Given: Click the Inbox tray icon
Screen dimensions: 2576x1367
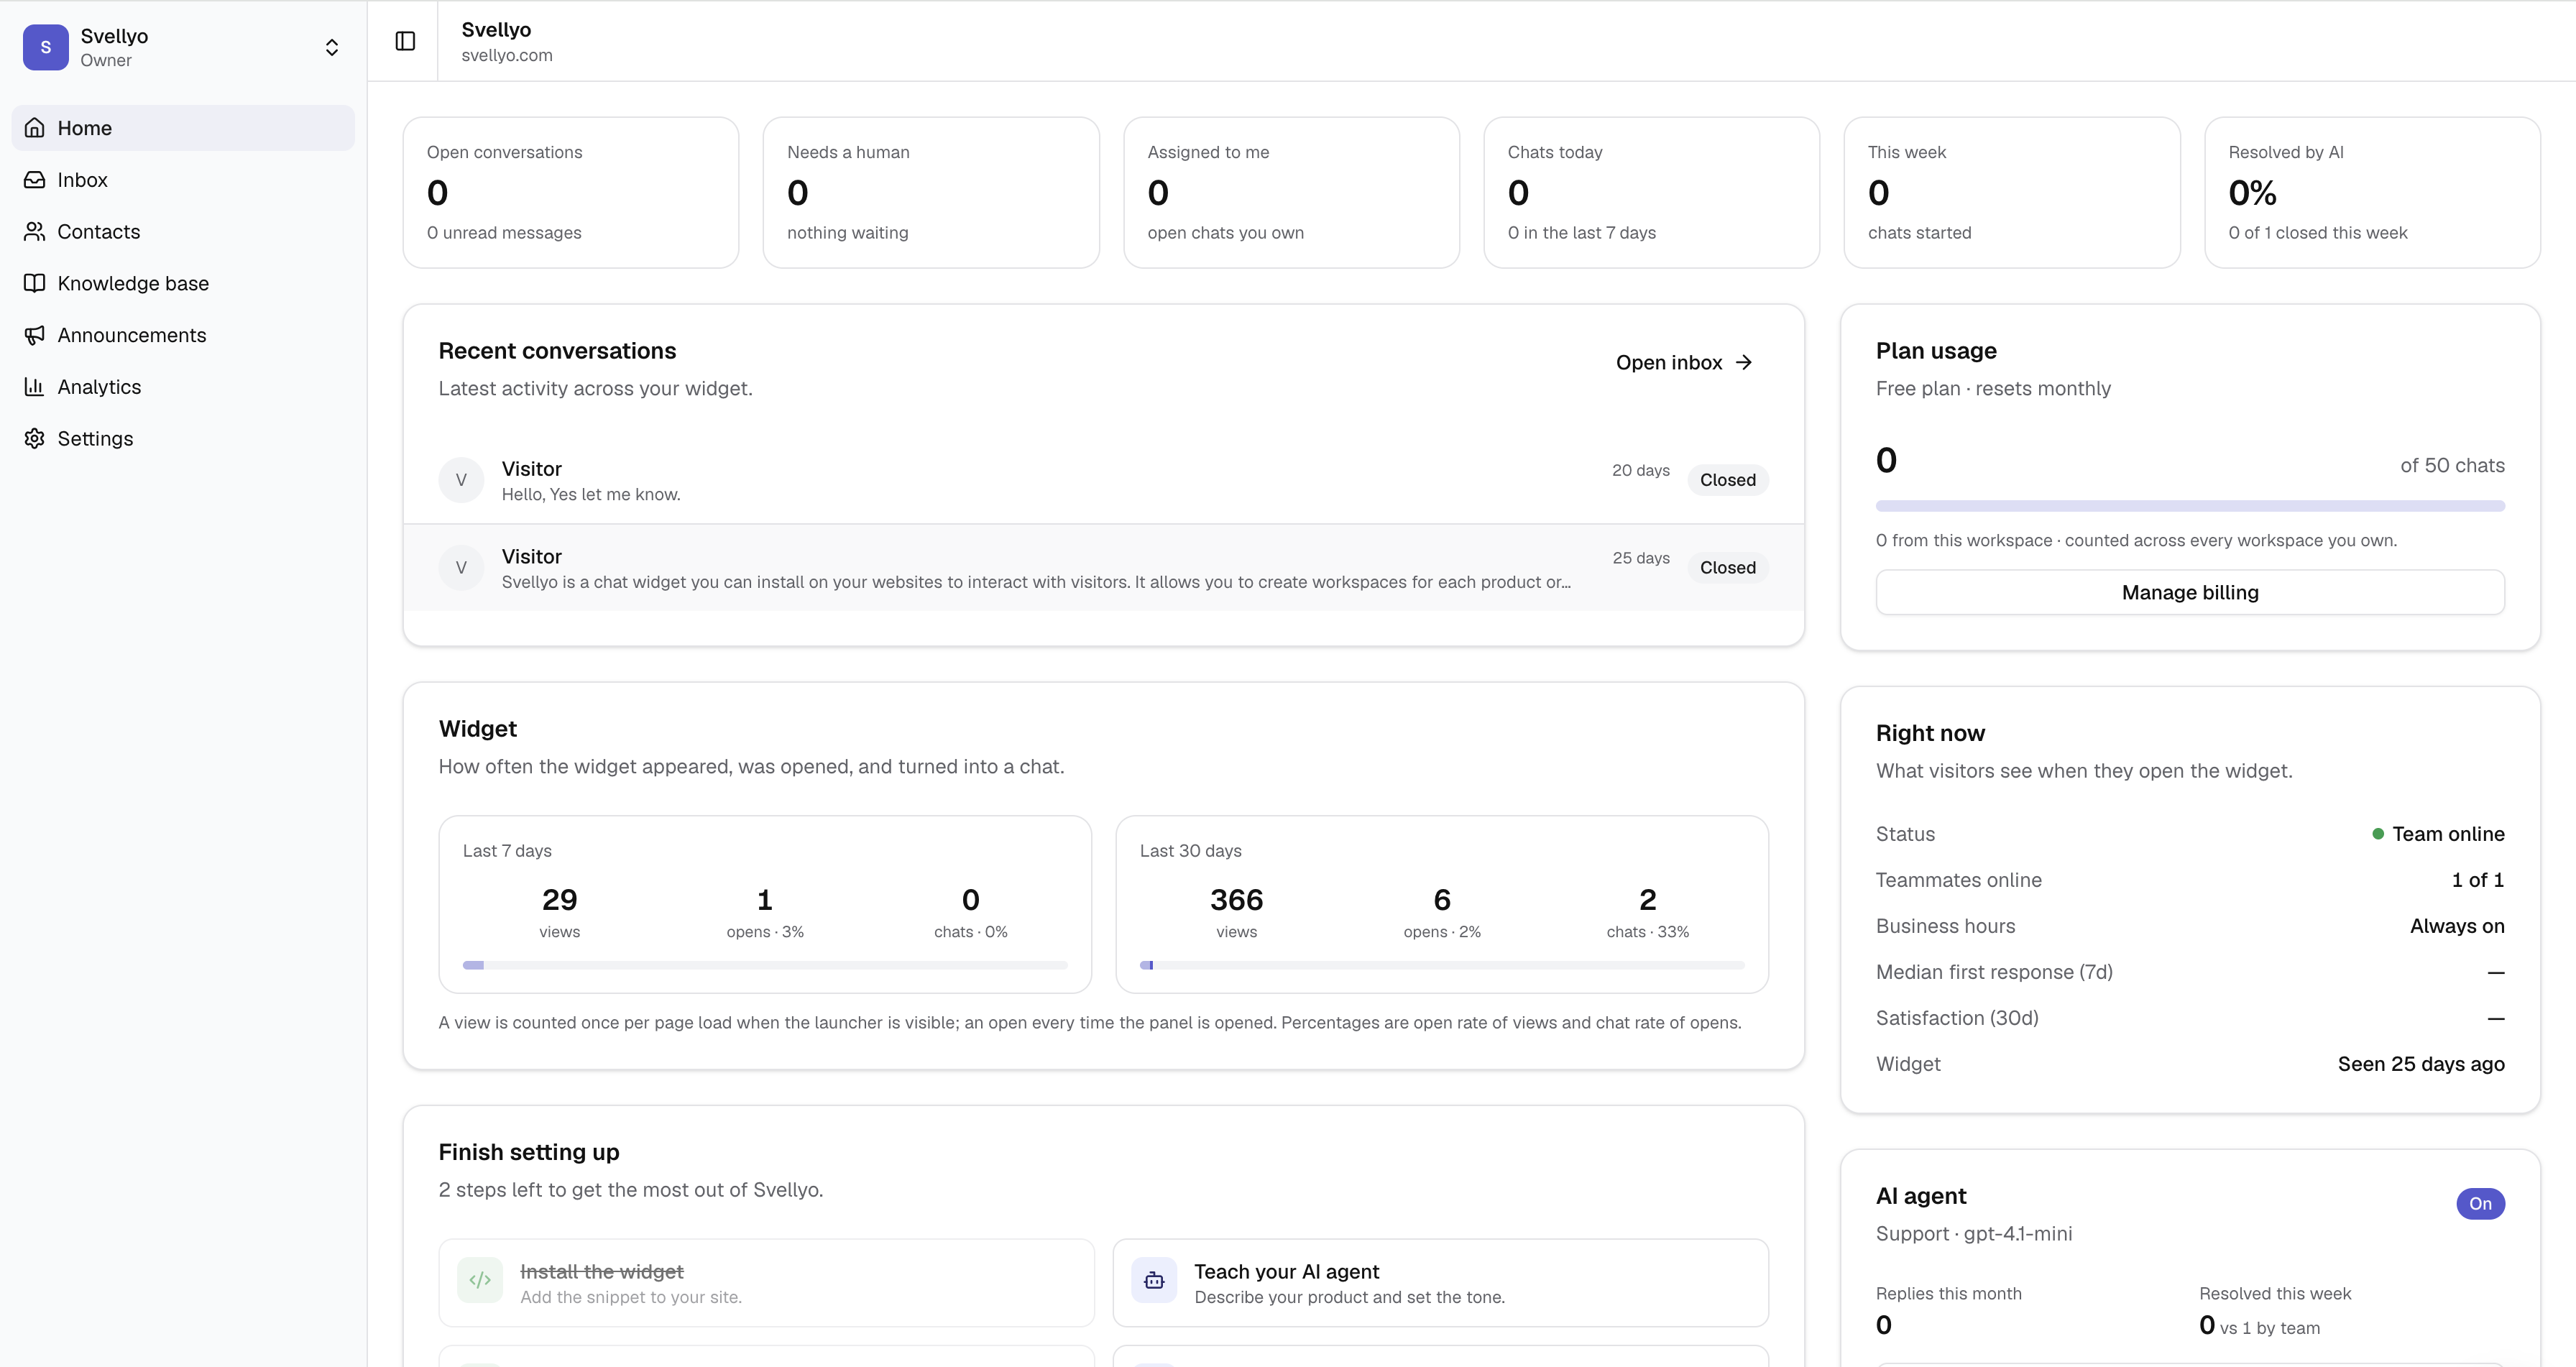Looking at the screenshot, I should tap(35, 180).
